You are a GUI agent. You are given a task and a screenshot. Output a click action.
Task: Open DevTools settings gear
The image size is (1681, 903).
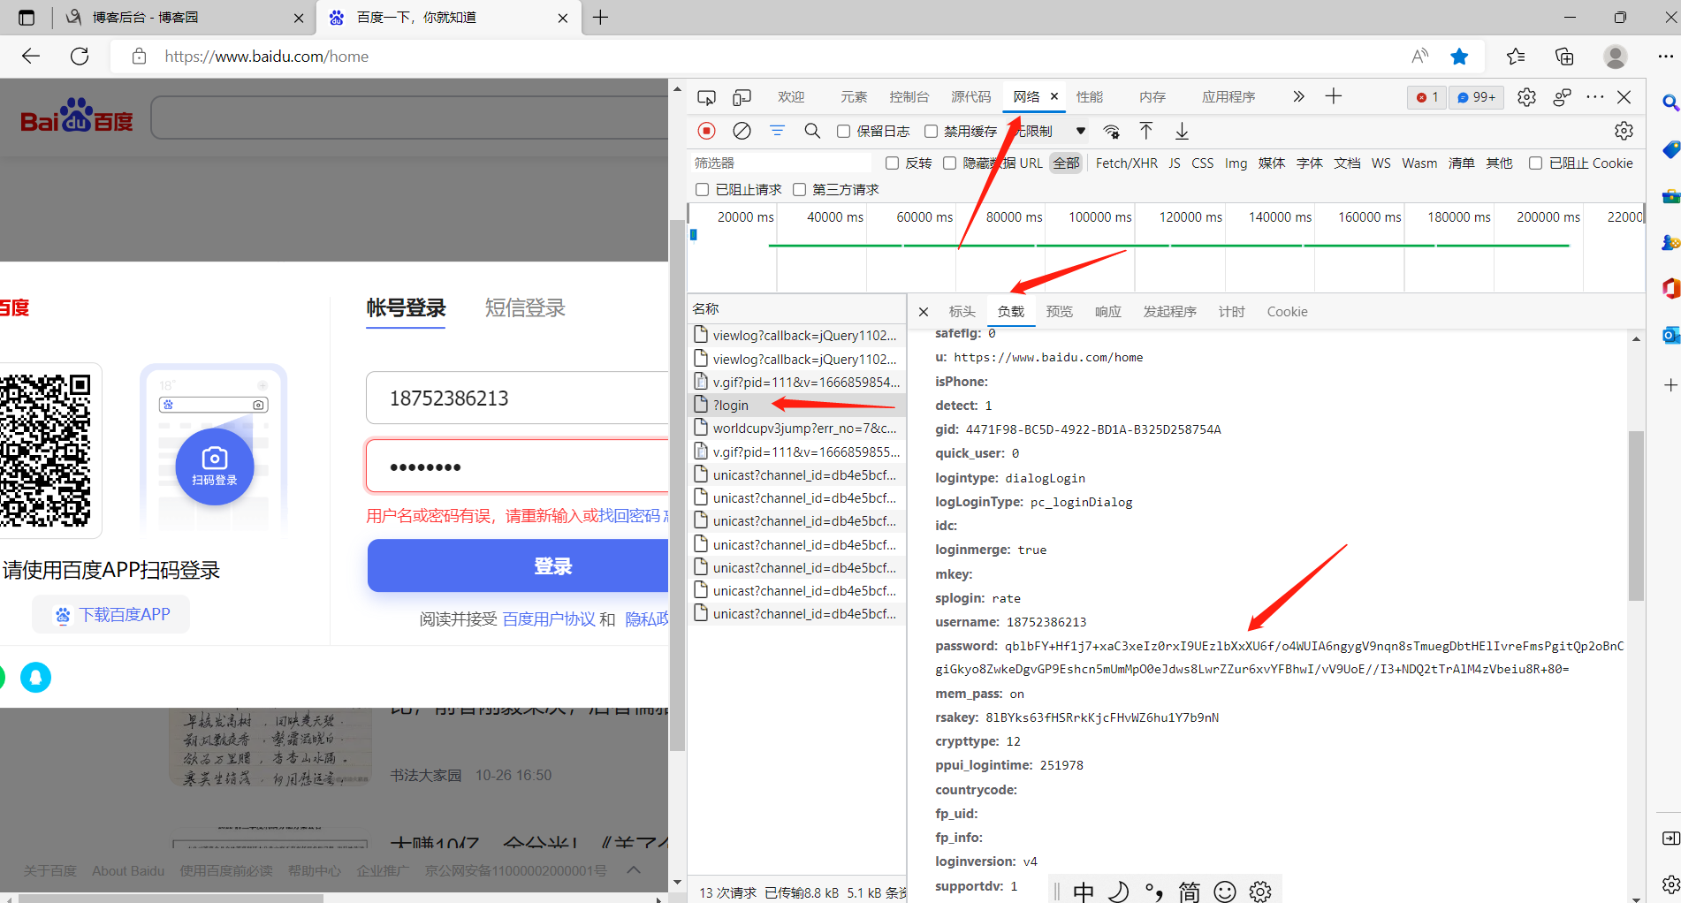pos(1526,97)
